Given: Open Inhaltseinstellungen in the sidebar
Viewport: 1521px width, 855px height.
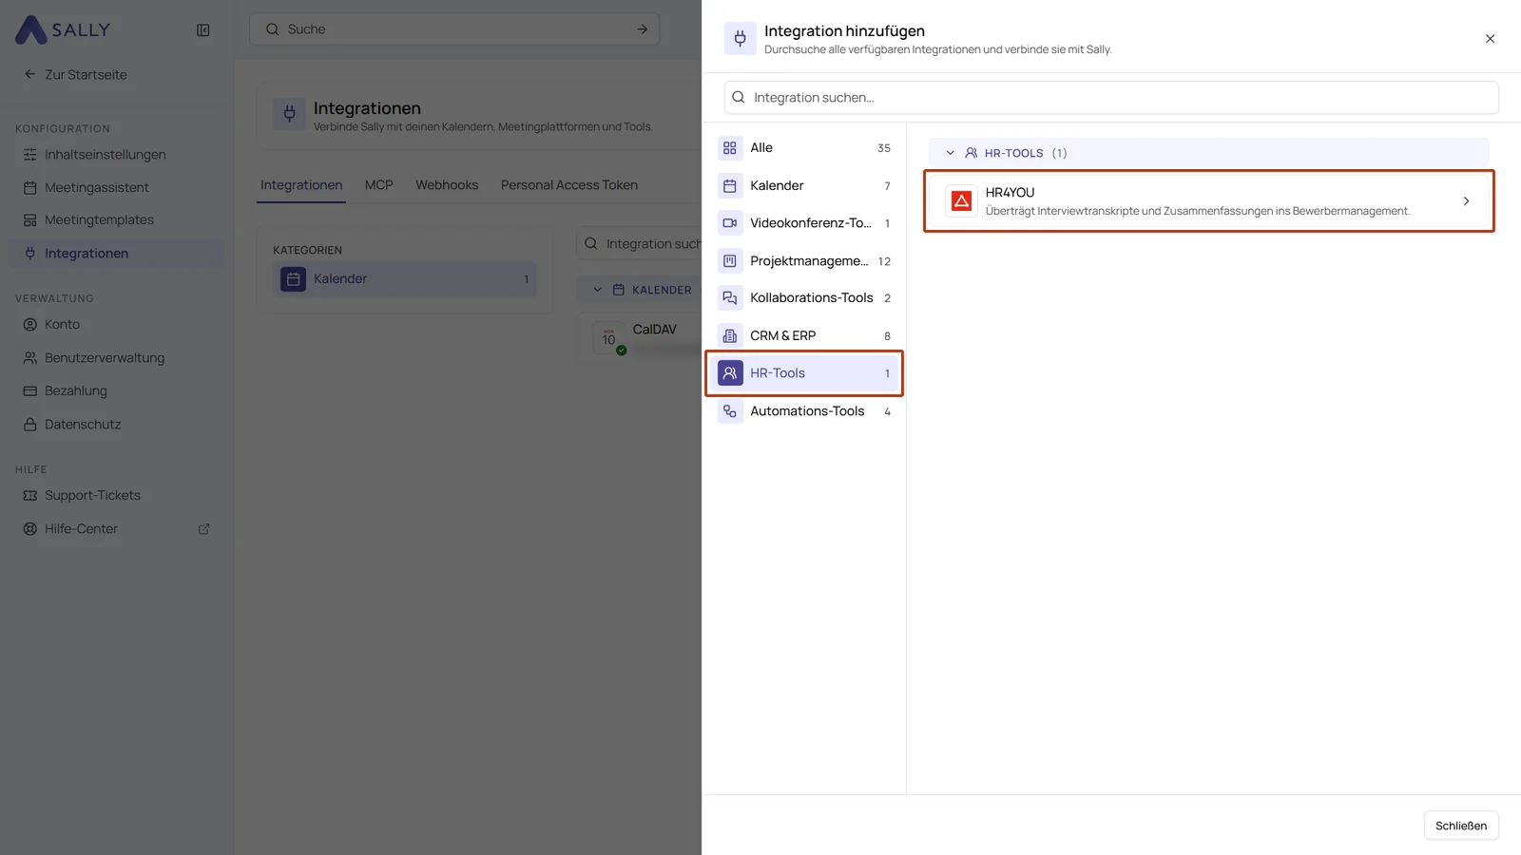Looking at the screenshot, I should [x=116, y=155].
